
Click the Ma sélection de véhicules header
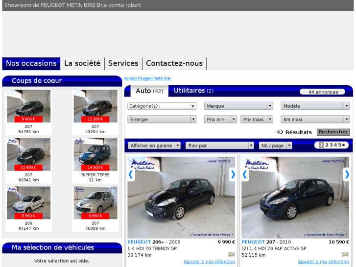pyautogui.click(x=62, y=248)
